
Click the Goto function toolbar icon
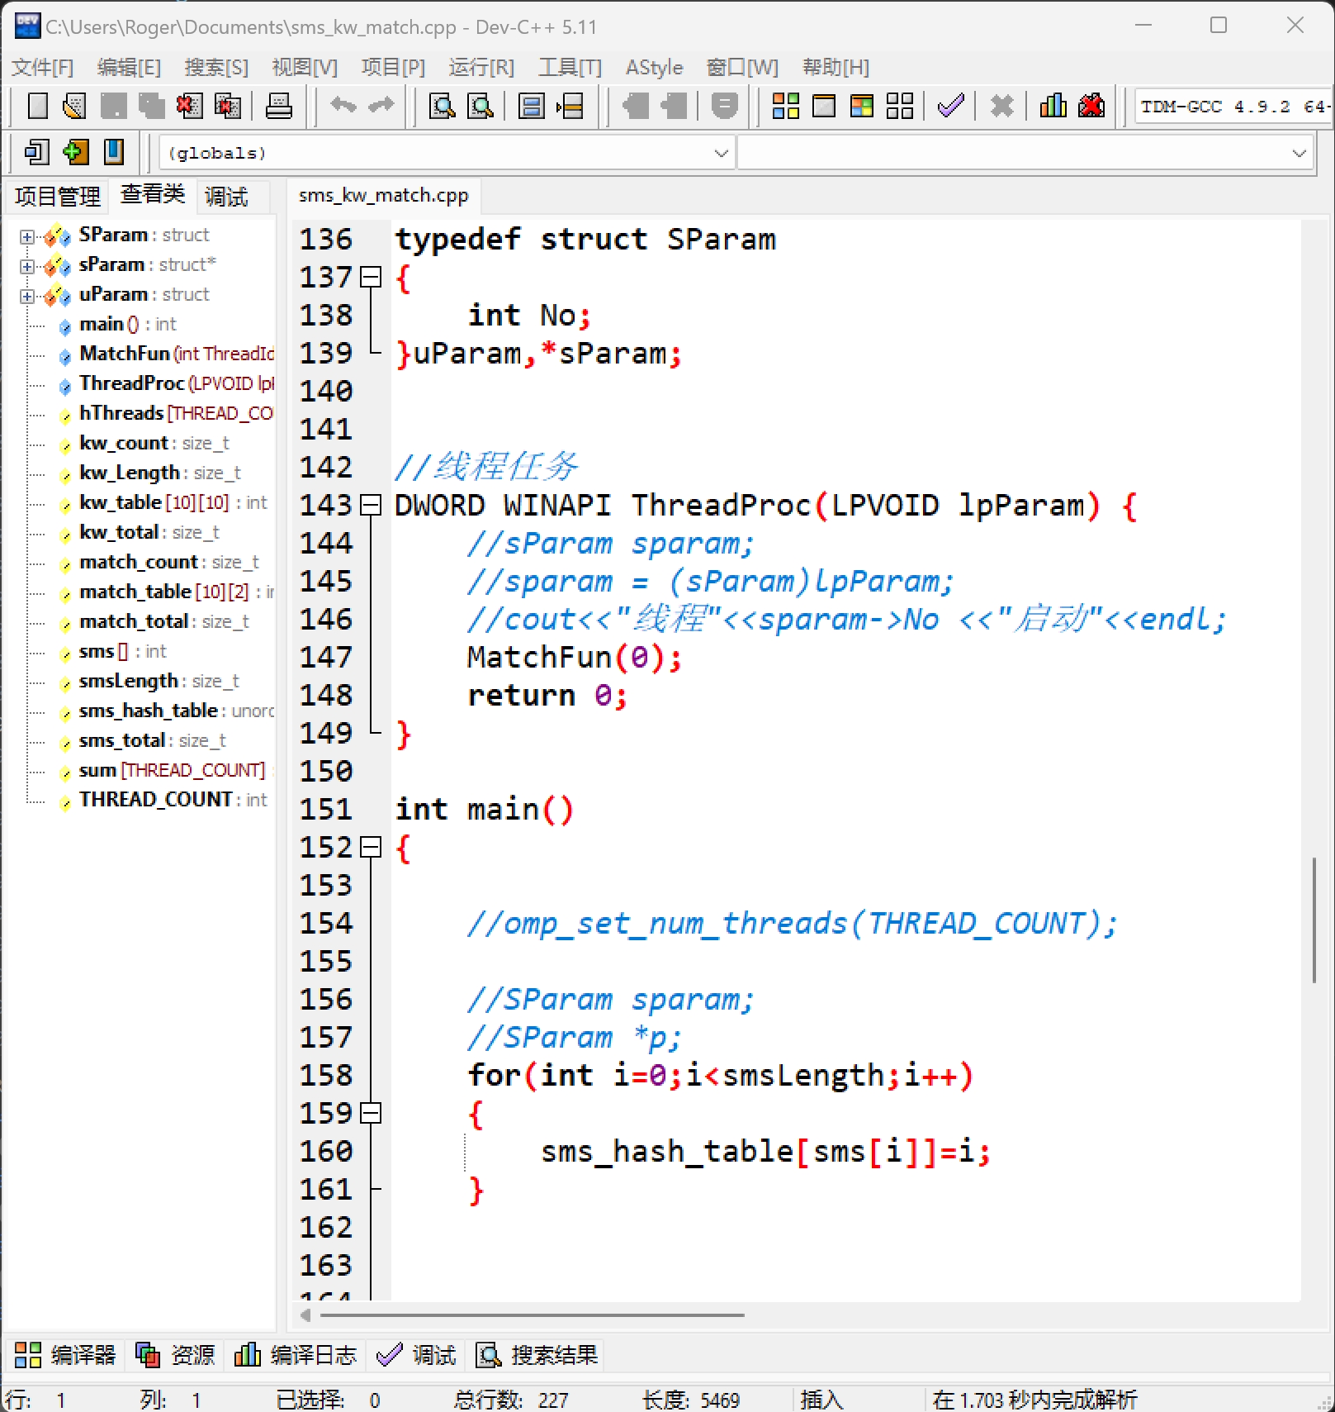click(532, 106)
